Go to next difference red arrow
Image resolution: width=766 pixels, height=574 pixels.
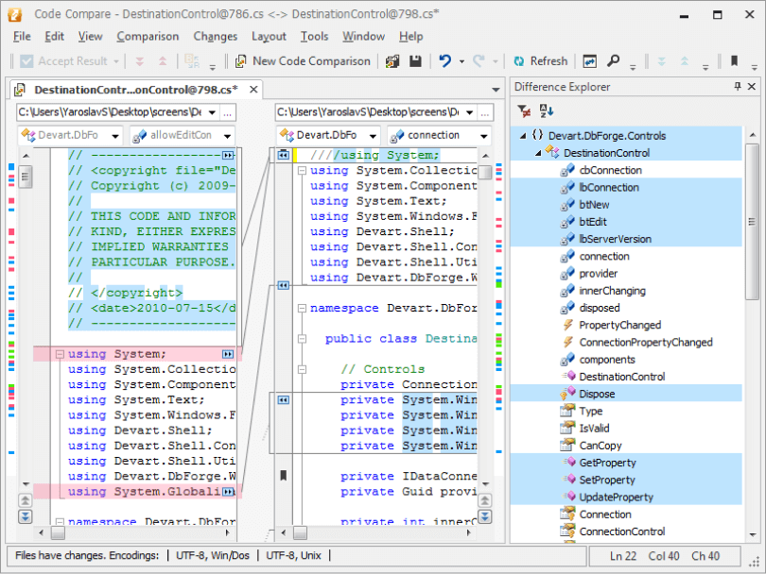point(140,61)
